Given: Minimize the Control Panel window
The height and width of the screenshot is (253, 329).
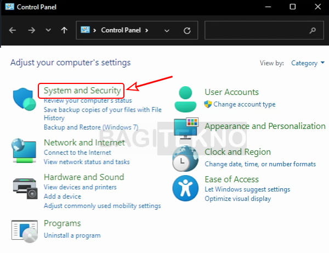Looking at the screenshot, I should pyautogui.click(x=268, y=7).
